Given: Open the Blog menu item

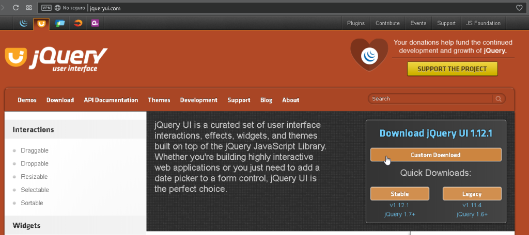Looking at the screenshot, I should click(x=266, y=100).
